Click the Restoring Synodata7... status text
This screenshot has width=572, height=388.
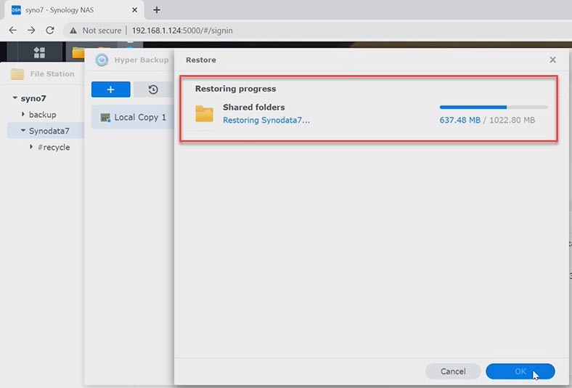[266, 120]
